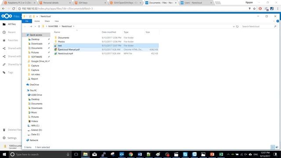This screenshot has height=158, width=281.
Task: Open Excel from the taskbar
Action: [221, 154]
